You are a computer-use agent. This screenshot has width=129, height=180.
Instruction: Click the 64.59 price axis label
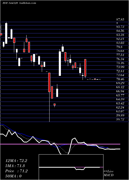120,99
